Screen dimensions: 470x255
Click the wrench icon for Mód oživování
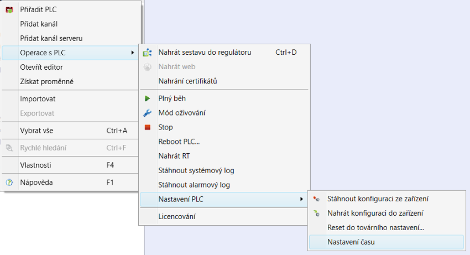(147, 113)
